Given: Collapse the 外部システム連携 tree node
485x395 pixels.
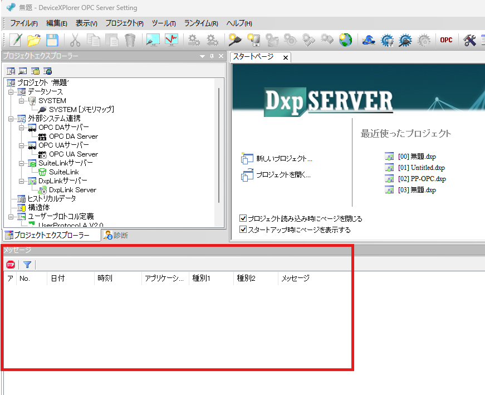Looking at the screenshot, I should [x=11, y=119].
